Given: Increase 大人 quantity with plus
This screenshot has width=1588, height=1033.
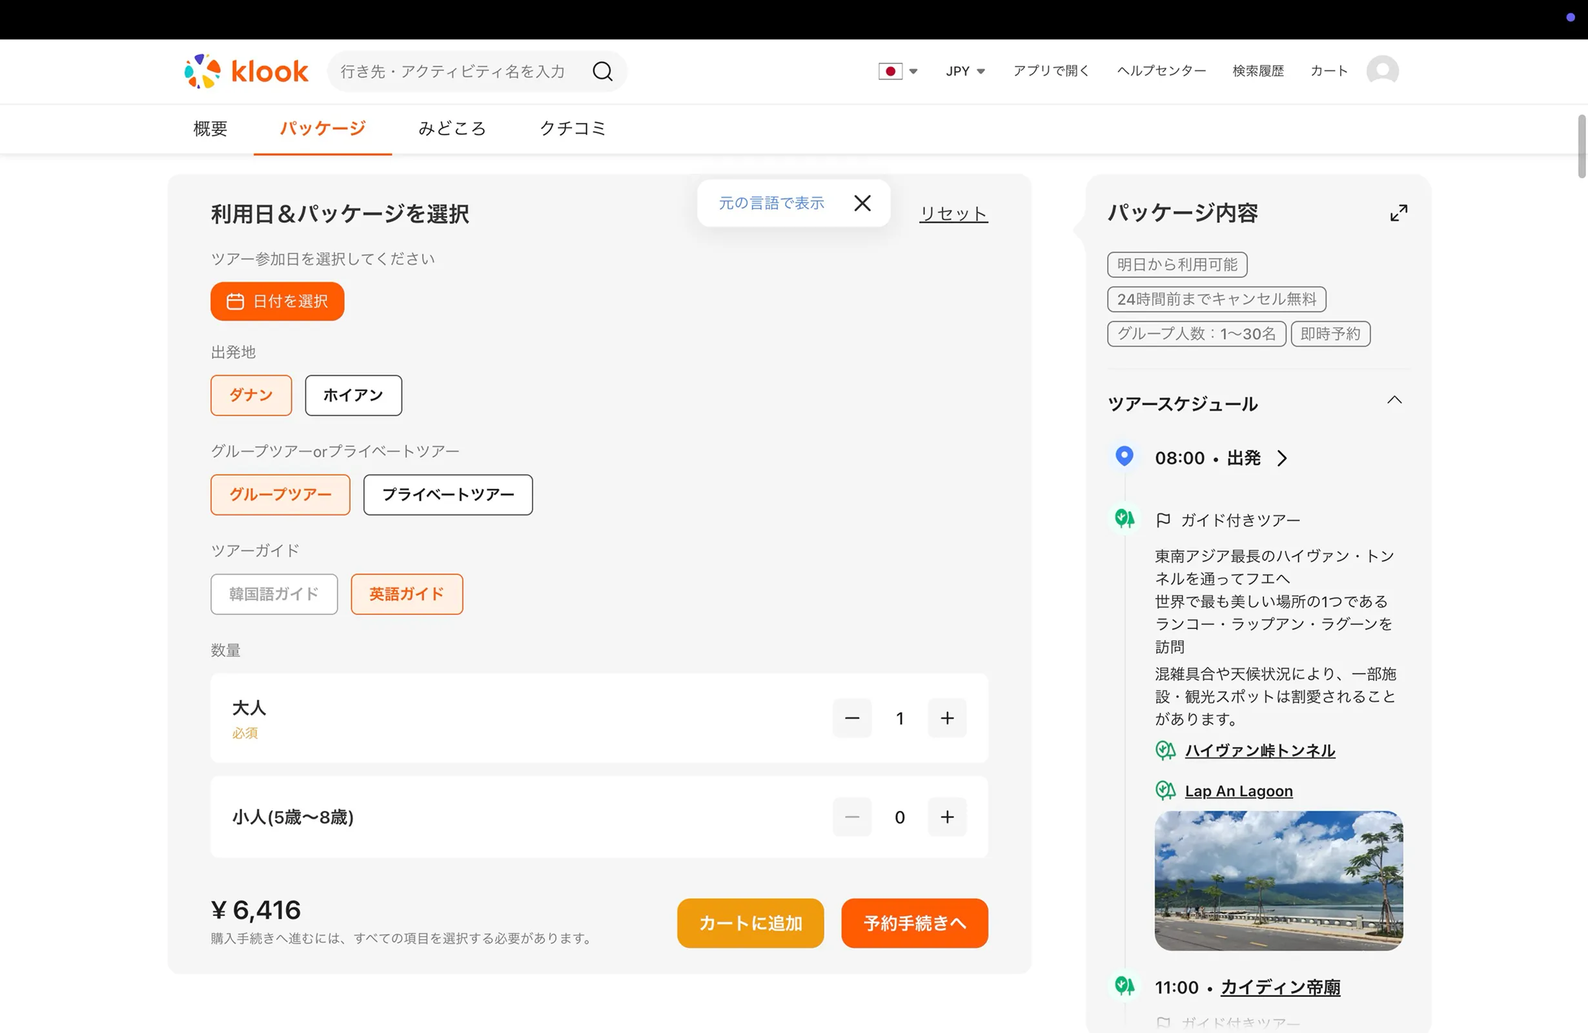Looking at the screenshot, I should 947,718.
